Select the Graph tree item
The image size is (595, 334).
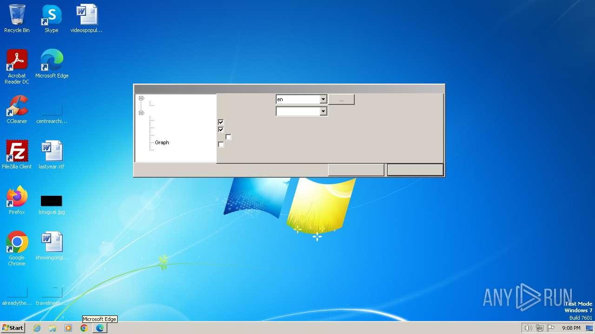[x=162, y=142]
